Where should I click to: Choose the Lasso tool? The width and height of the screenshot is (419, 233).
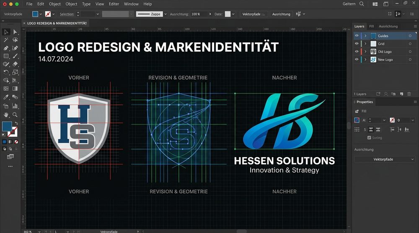(15, 40)
